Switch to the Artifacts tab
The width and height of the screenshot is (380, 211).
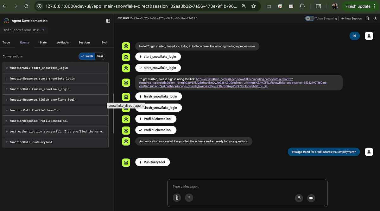pos(63,42)
